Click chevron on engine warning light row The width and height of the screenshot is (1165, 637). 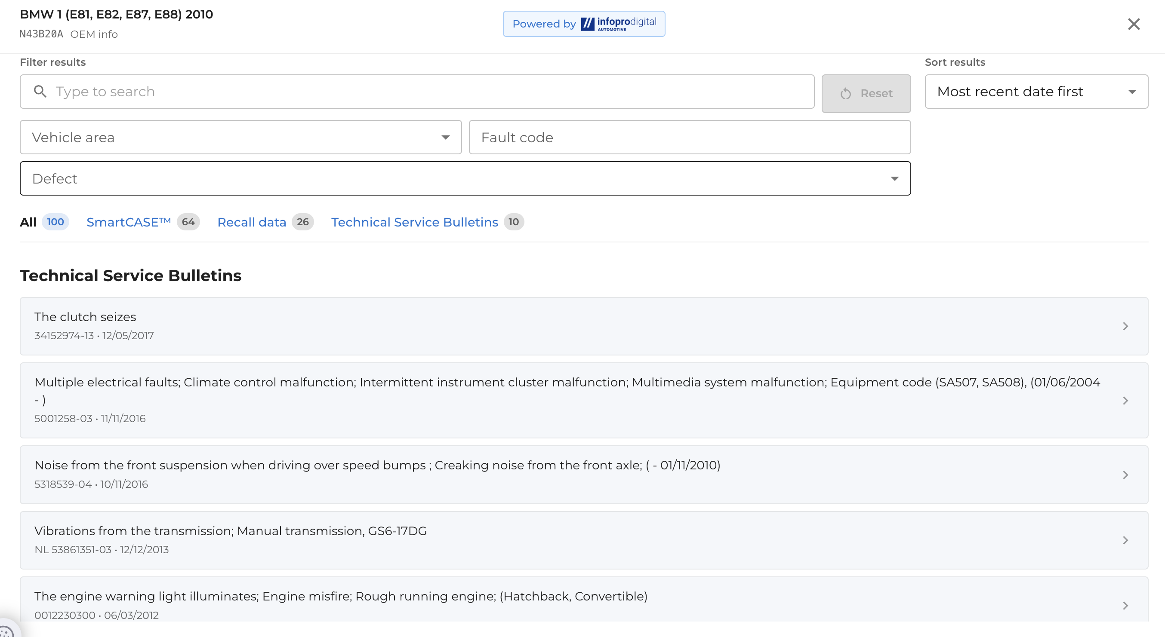pyautogui.click(x=1125, y=605)
